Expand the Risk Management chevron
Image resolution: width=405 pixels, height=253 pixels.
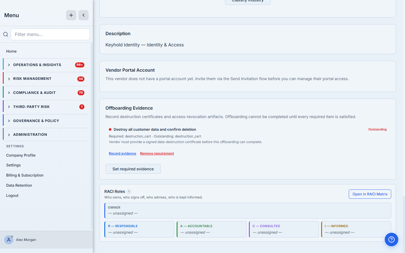pyautogui.click(x=9, y=79)
